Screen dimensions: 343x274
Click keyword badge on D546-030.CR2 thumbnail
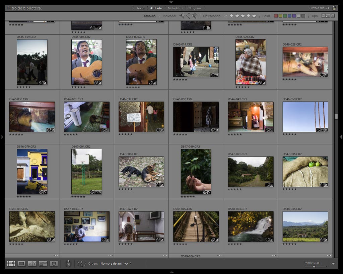click(49, 130)
